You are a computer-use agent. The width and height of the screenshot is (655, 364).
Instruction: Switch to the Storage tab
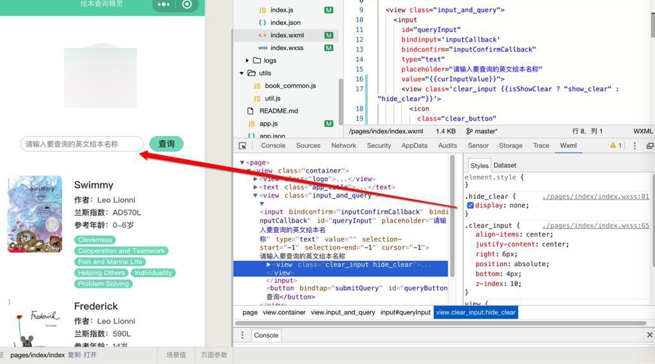511,145
